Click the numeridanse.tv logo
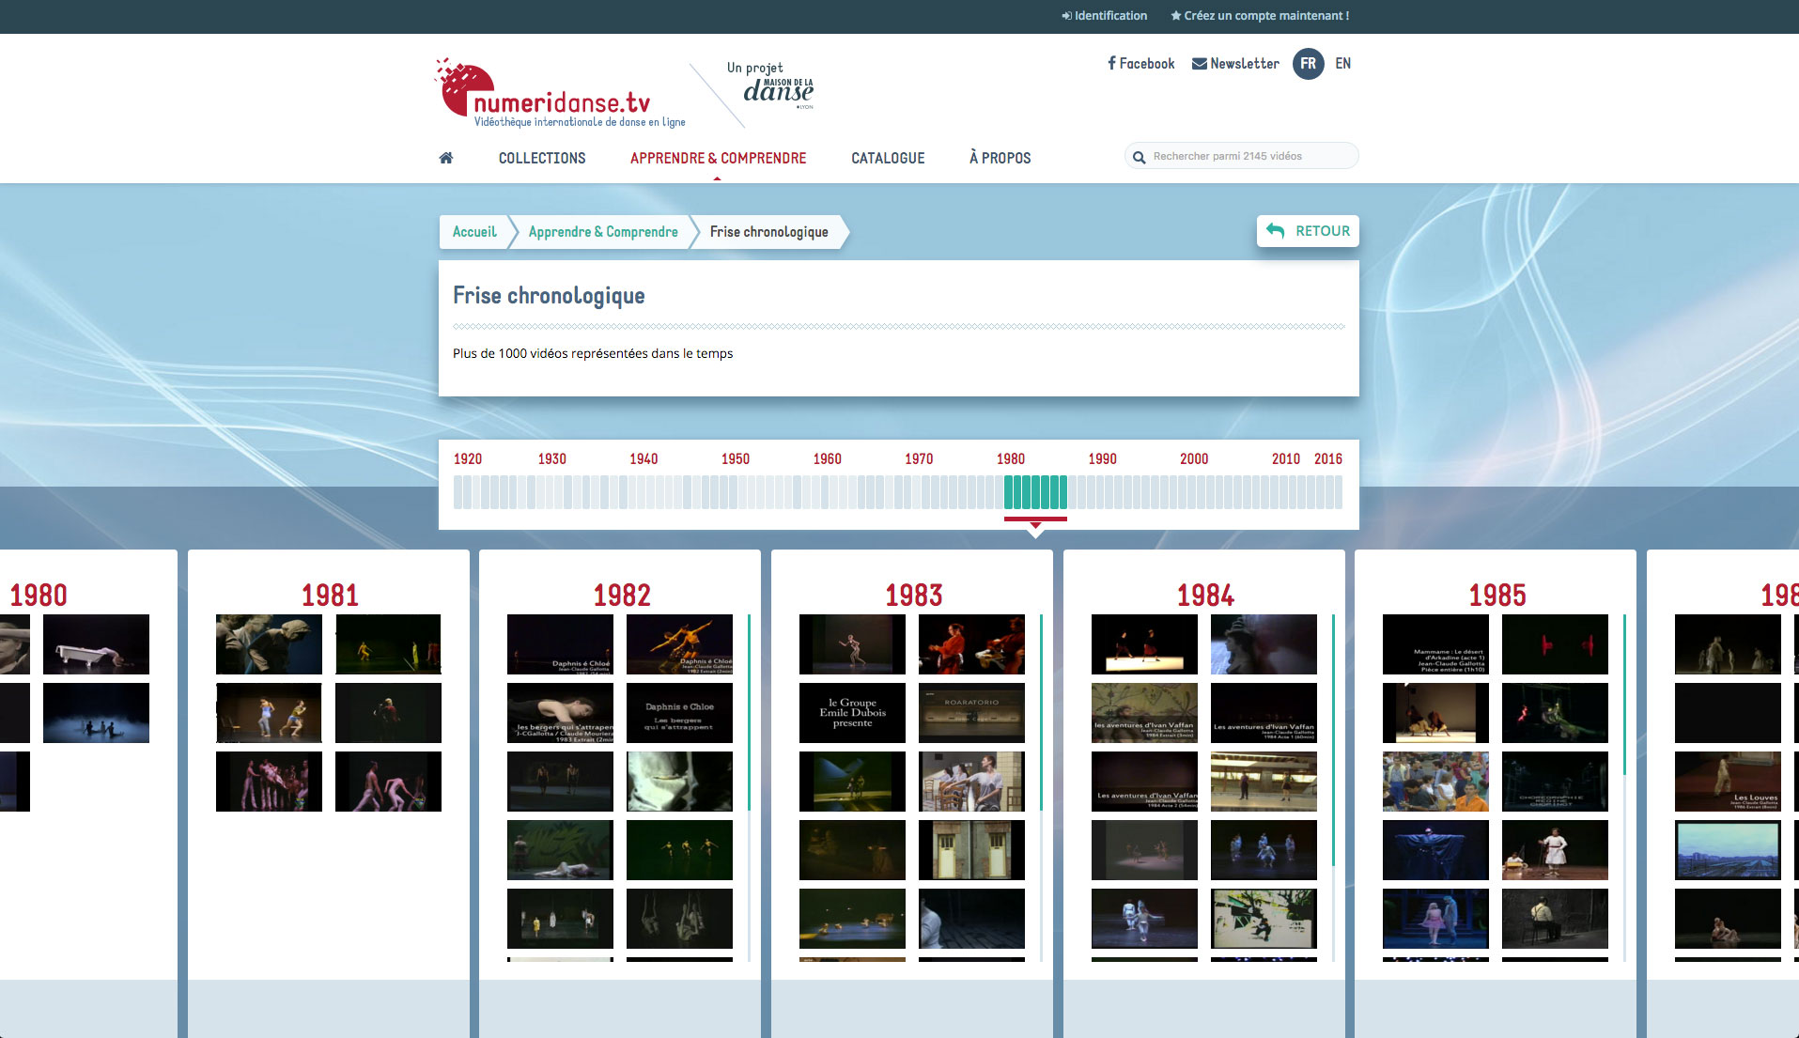This screenshot has height=1038, width=1799. tap(560, 93)
